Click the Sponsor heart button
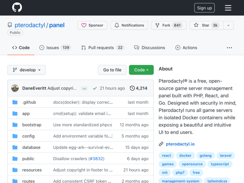Screen dimensions: 244x183 point(92,25)
